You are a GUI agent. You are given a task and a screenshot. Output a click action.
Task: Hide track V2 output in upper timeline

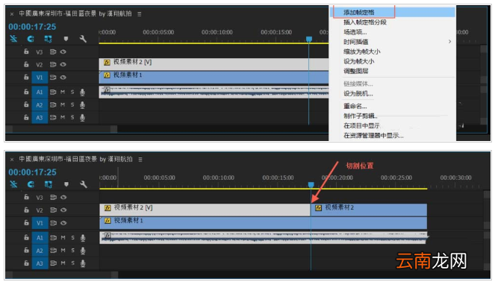(x=63, y=64)
